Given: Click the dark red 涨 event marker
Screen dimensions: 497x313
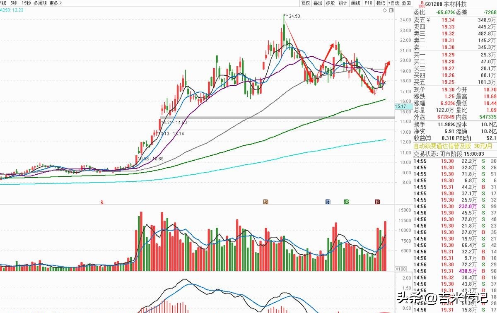Looking at the screenshot, I should [x=377, y=202].
